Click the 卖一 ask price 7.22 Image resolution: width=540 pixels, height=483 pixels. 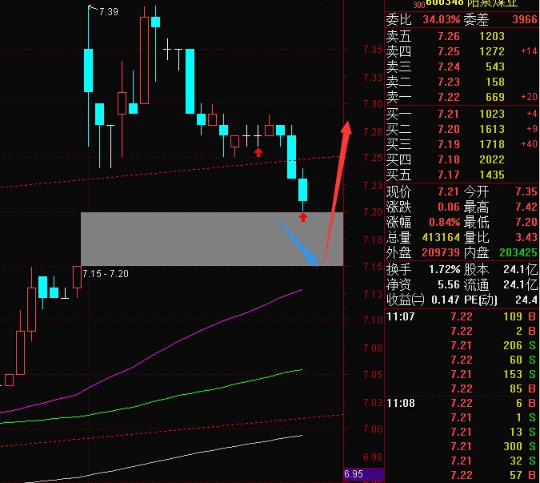(x=448, y=97)
